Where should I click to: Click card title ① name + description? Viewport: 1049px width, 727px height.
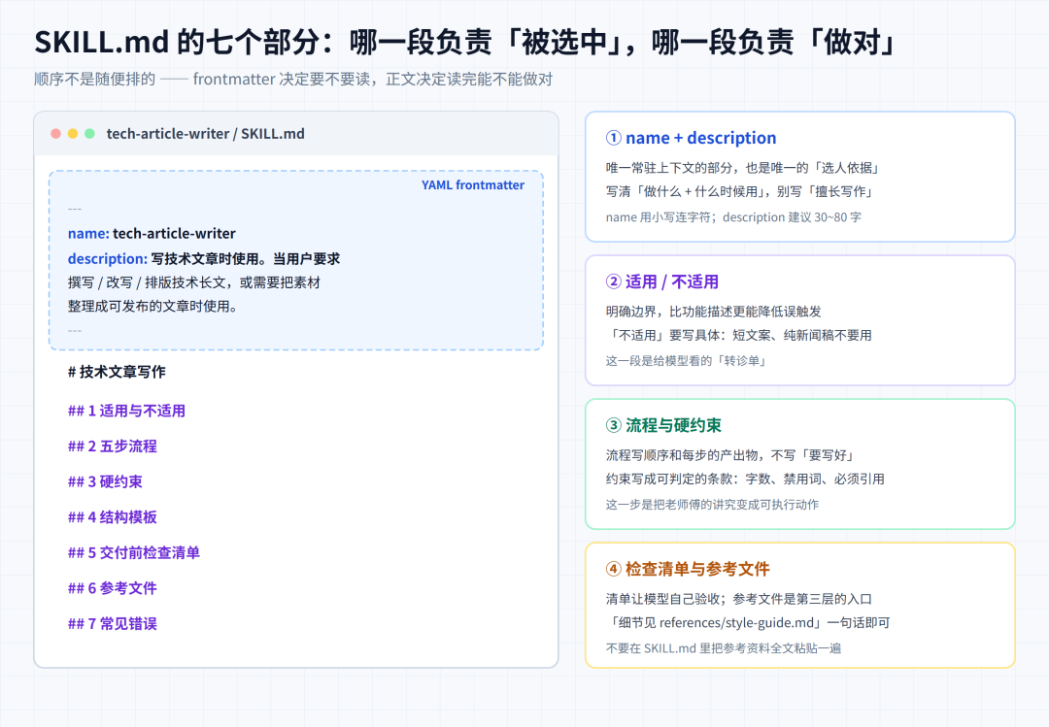pos(692,138)
